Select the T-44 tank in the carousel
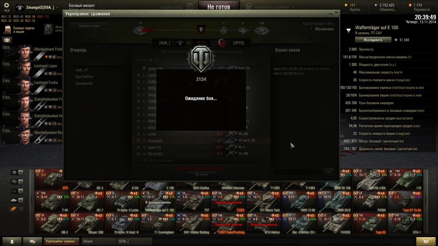The image size is (438, 246). tap(52, 202)
